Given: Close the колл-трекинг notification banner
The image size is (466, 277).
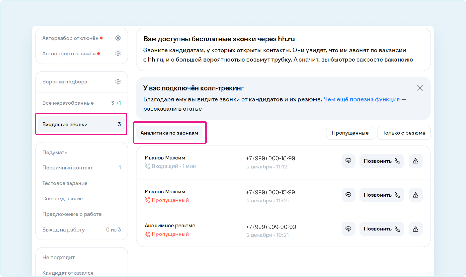Looking at the screenshot, I should (x=420, y=88).
